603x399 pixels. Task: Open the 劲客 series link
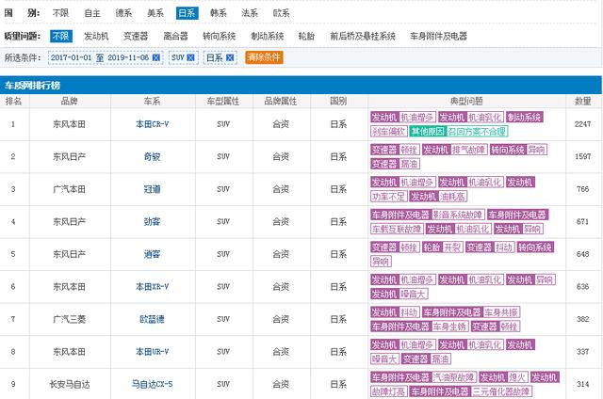[x=153, y=221]
